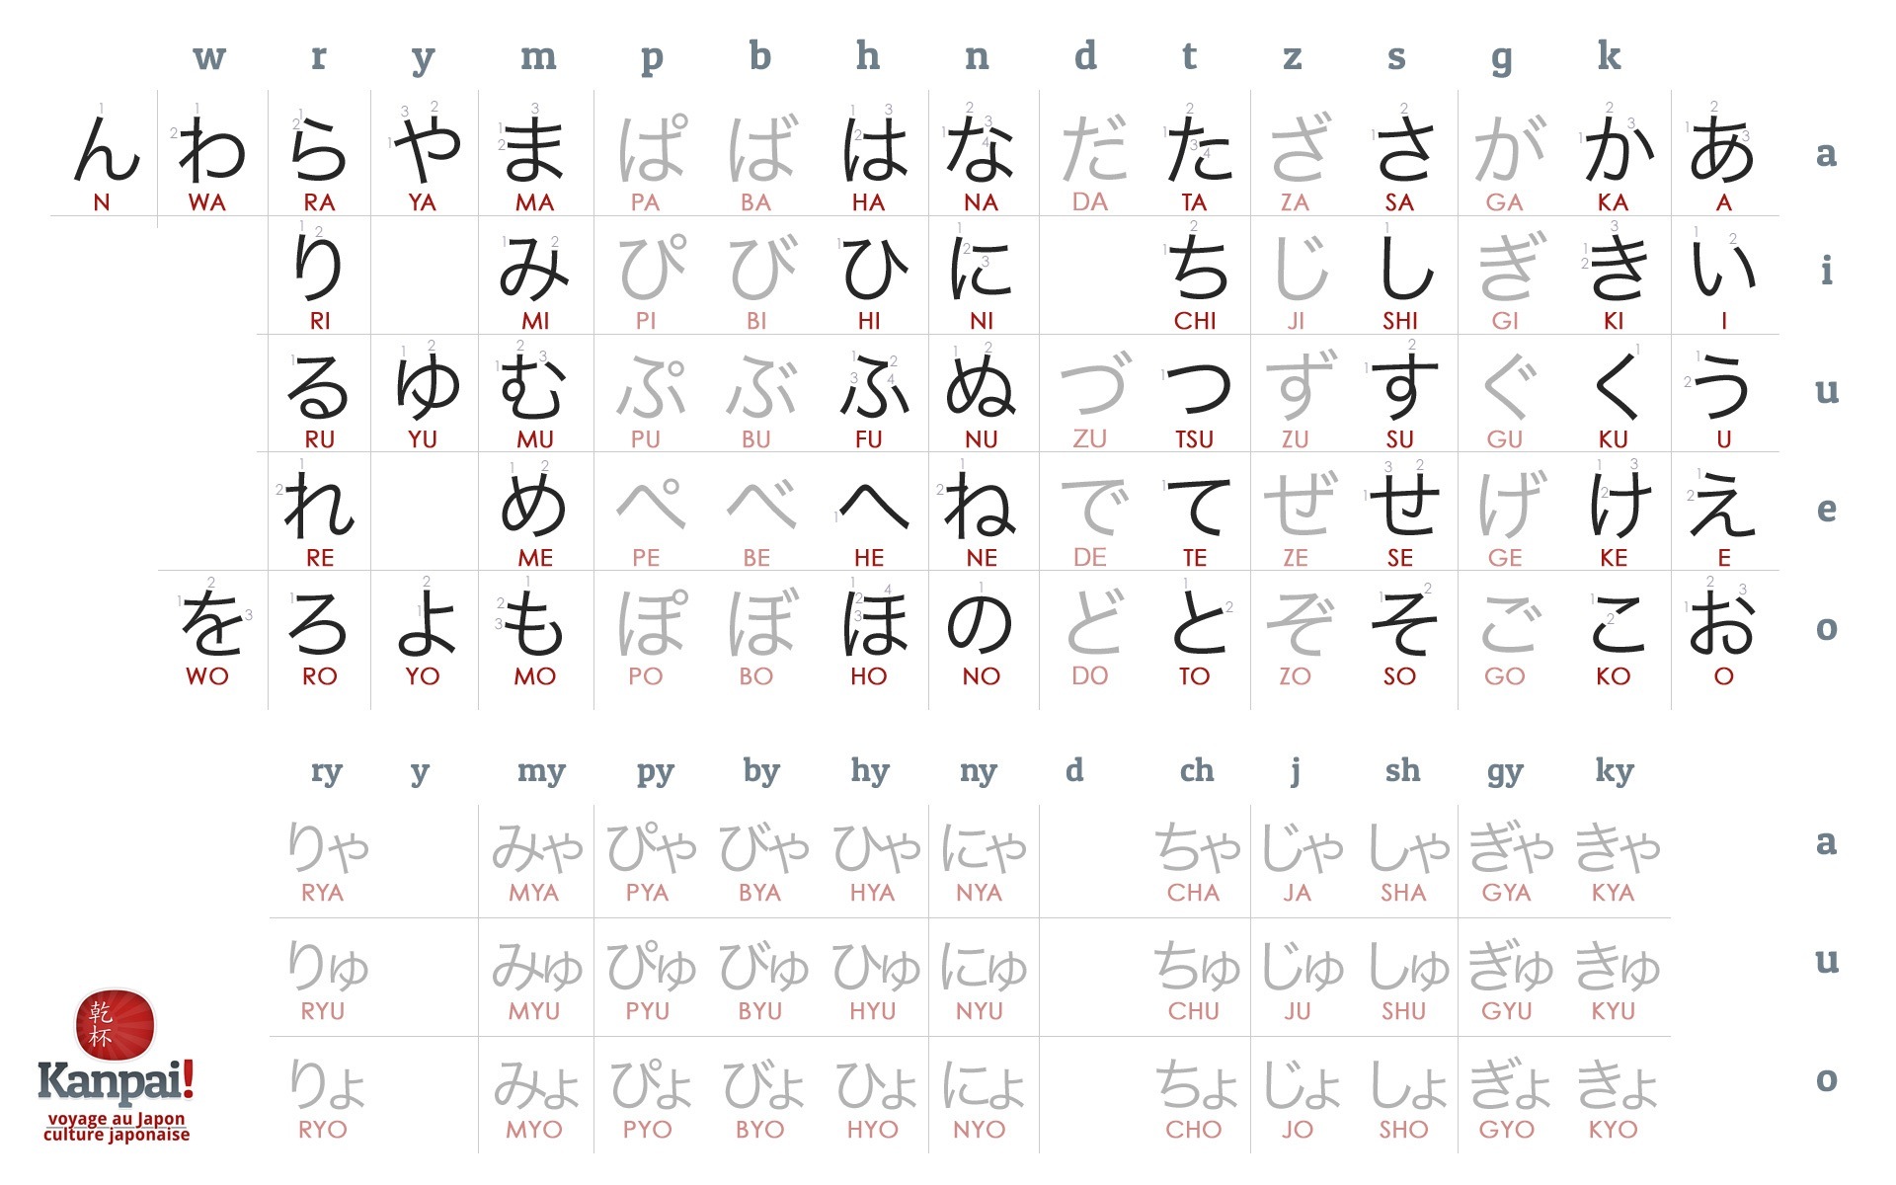Select the hiragana し labeled SHI
The height and width of the screenshot is (1185, 1896).
click(1406, 268)
